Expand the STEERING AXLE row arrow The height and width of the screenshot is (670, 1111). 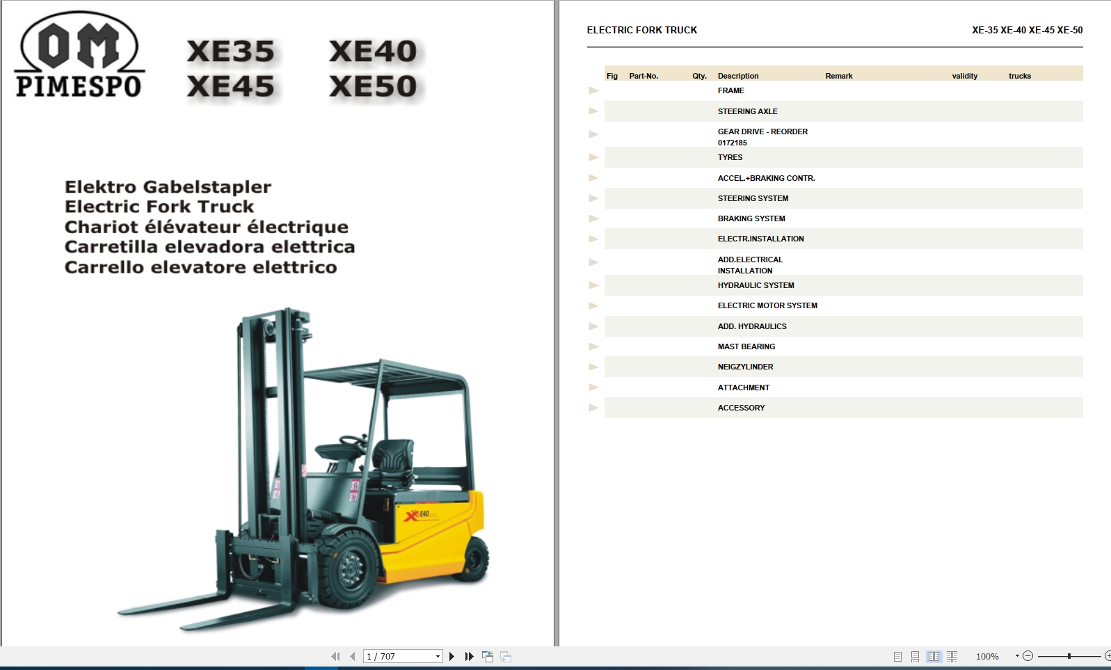click(593, 111)
